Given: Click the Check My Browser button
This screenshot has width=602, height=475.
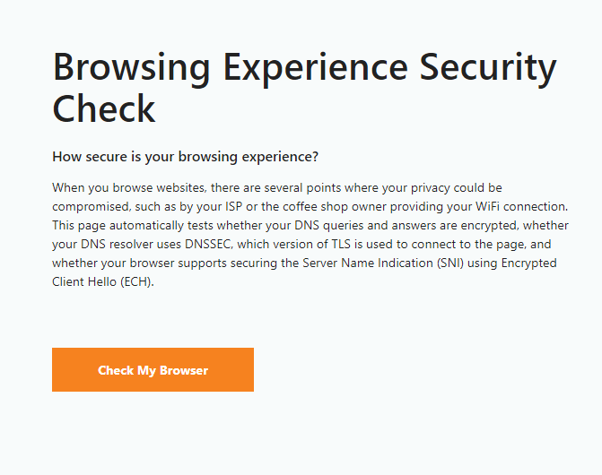Looking at the screenshot, I should 153,370.
